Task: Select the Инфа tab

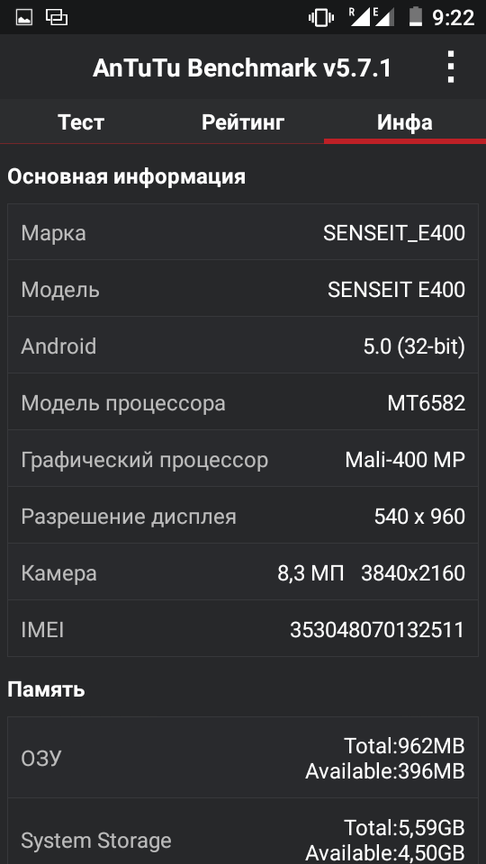Action: pos(405,121)
